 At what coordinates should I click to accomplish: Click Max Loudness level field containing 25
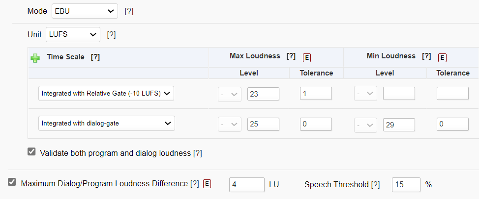pyautogui.click(x=263, y=124)
